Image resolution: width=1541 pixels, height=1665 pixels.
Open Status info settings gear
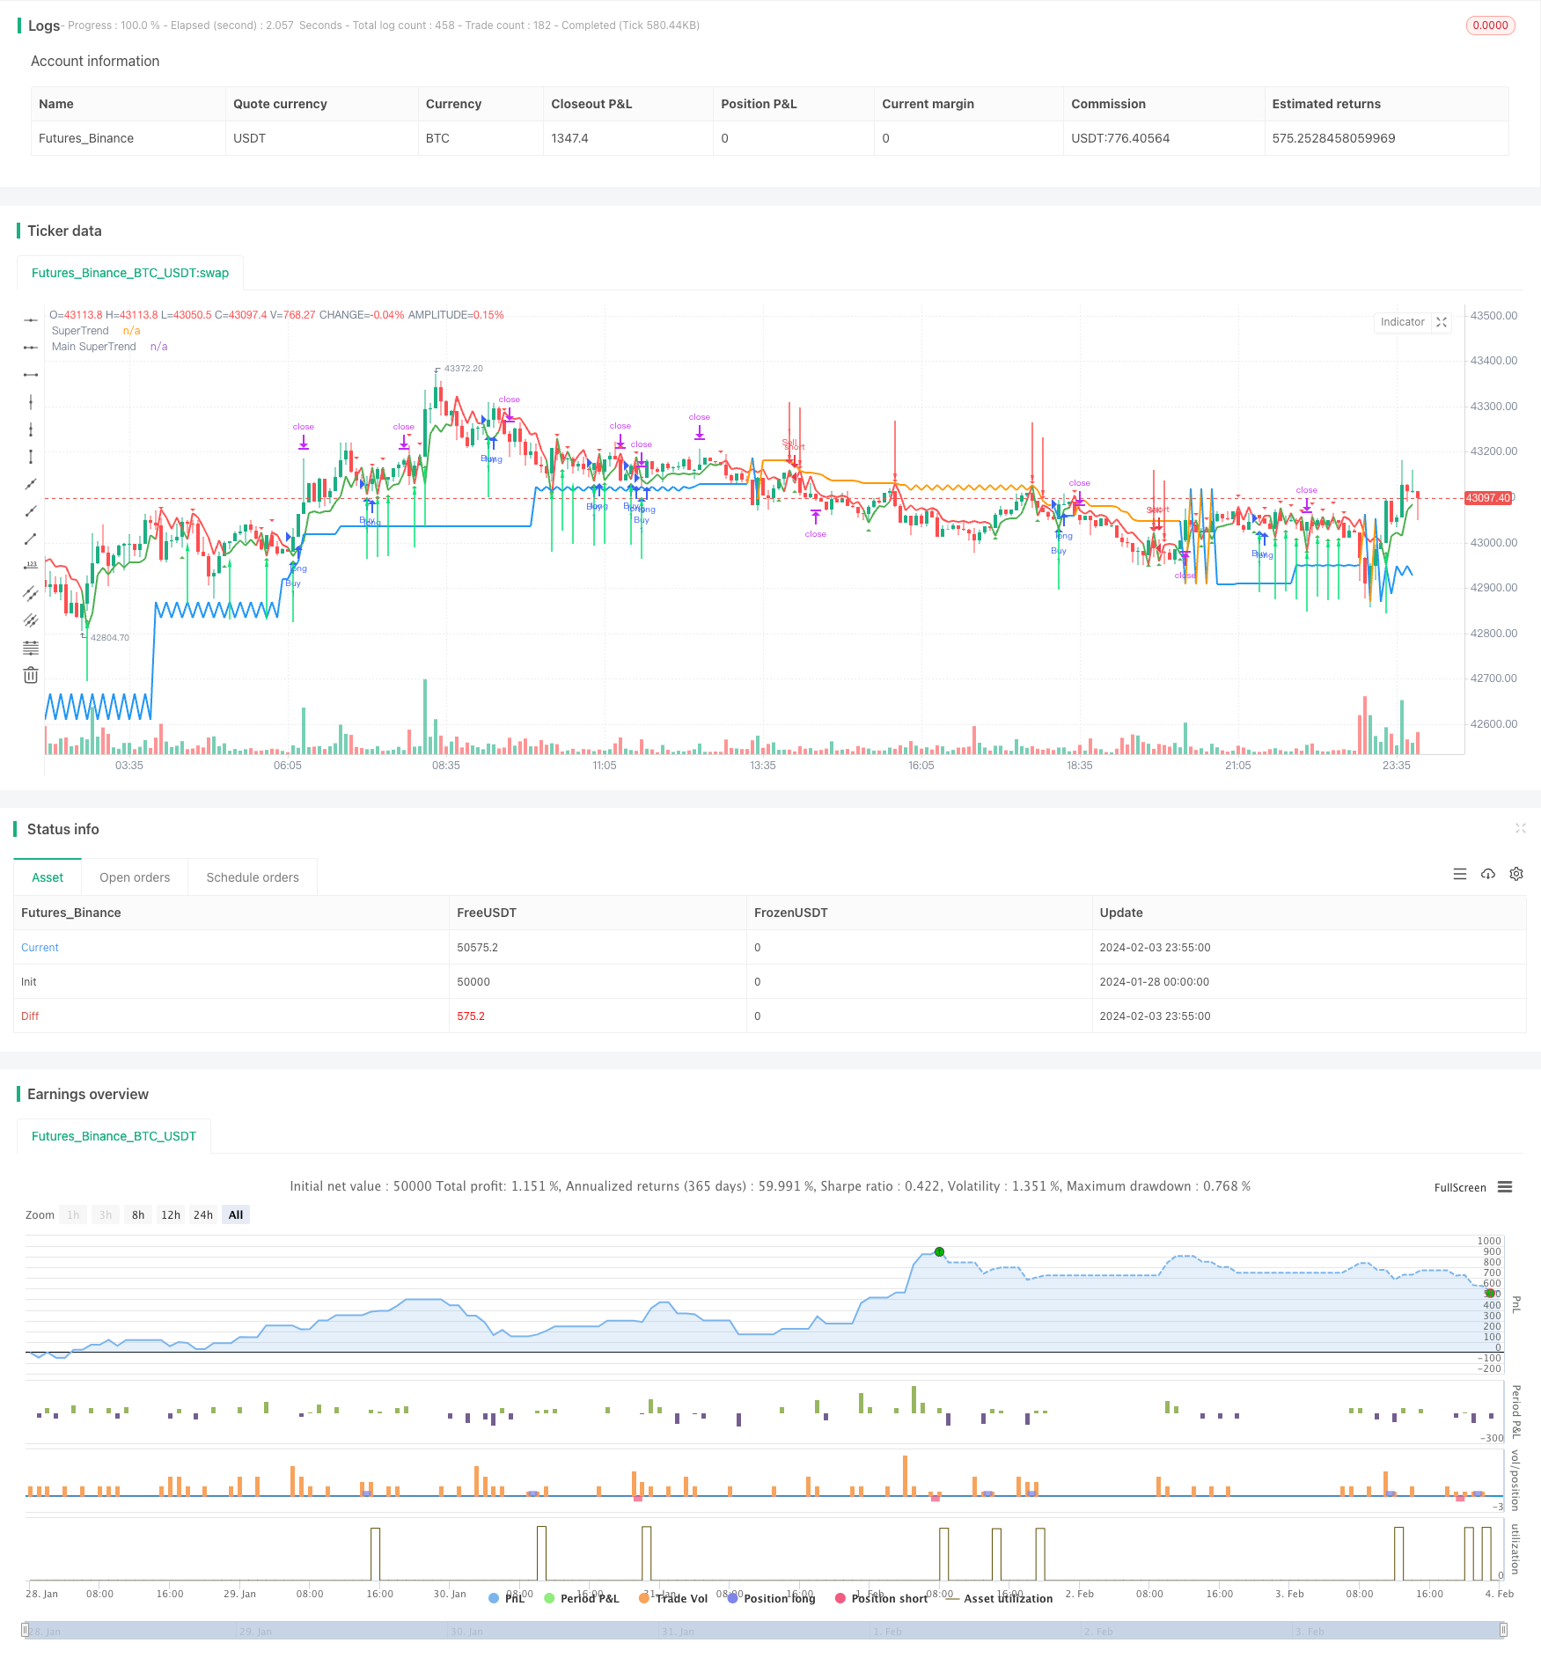pos(1516,874)
